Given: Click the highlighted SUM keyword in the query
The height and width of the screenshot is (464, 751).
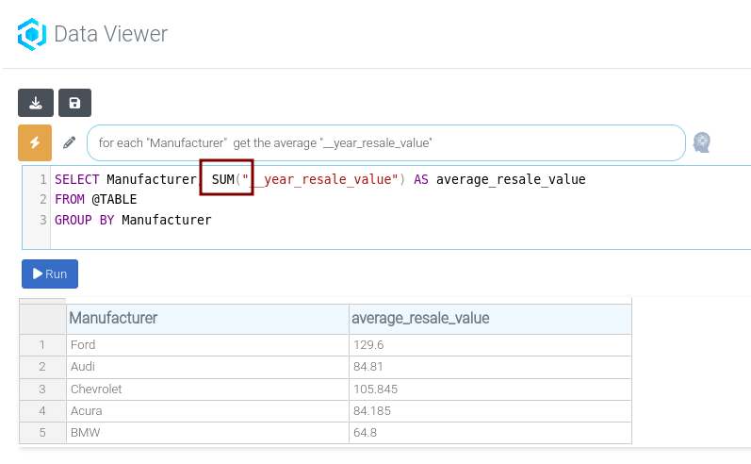Looking at the screenshot, I should (223, 179).
